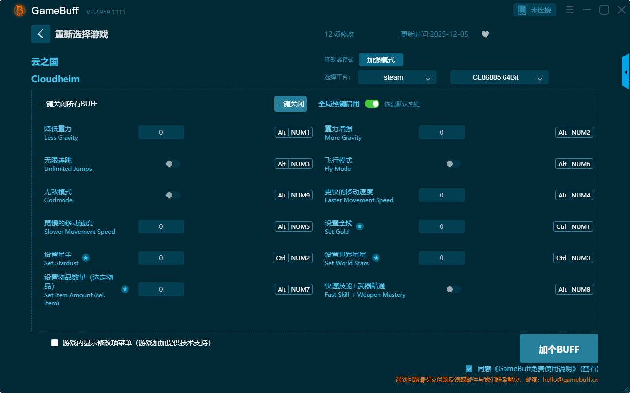Check the in-game trainer menu checkbox

pos(55,343)
